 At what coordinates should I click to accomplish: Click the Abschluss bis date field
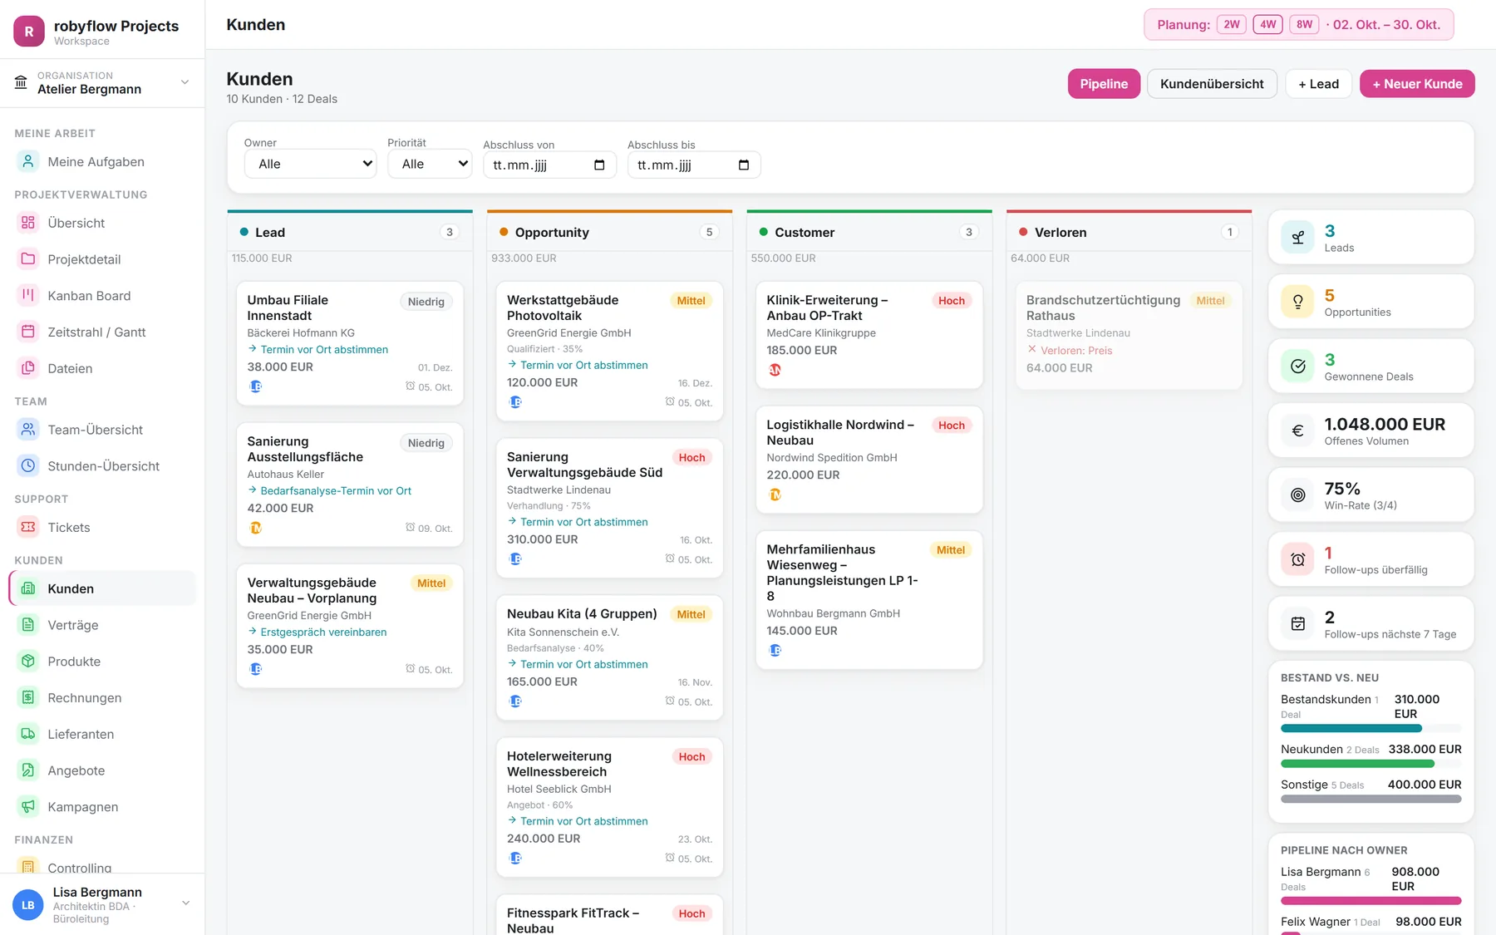[x=693, y=165]
